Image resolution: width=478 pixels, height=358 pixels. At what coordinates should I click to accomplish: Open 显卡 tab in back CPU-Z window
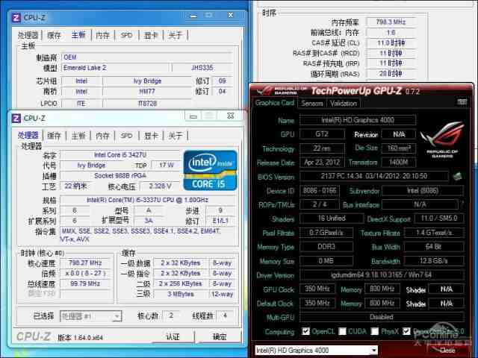(x=151, y=35)
